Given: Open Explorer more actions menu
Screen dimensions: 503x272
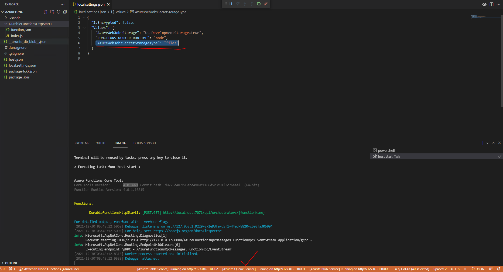Looking at the screenshot, I should [x=63, y=4].
